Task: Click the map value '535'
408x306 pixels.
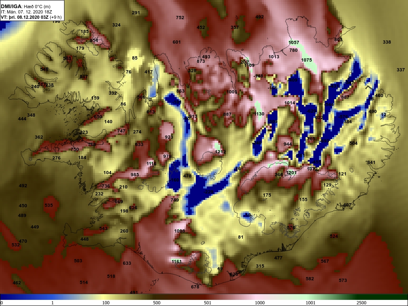Action: pos(49,205)
